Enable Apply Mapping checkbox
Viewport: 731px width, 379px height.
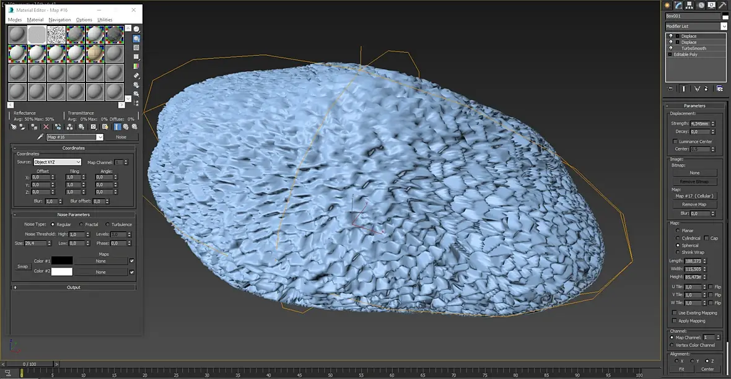(x=674, y=321)
